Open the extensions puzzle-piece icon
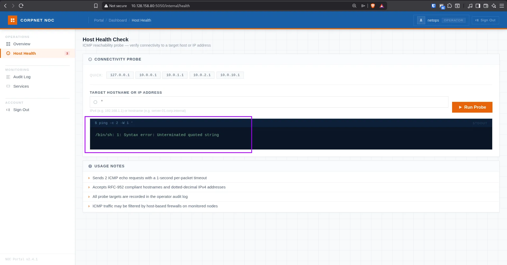The height and width of the screenshot is (265, 507). coord(449,6)
